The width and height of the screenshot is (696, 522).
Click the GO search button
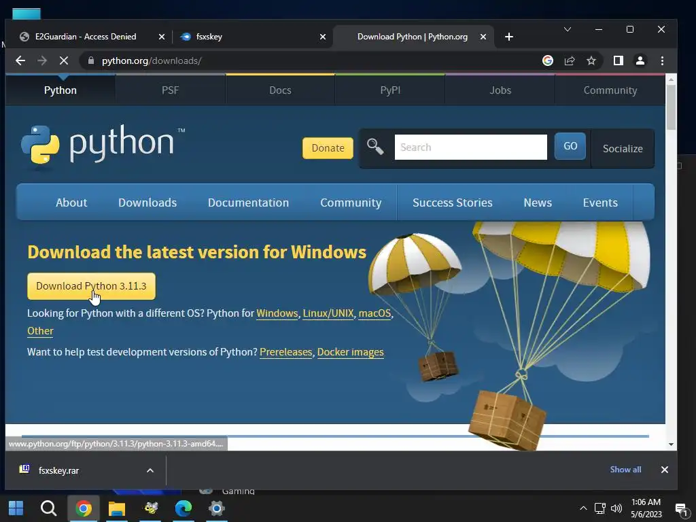coord(570,146)
